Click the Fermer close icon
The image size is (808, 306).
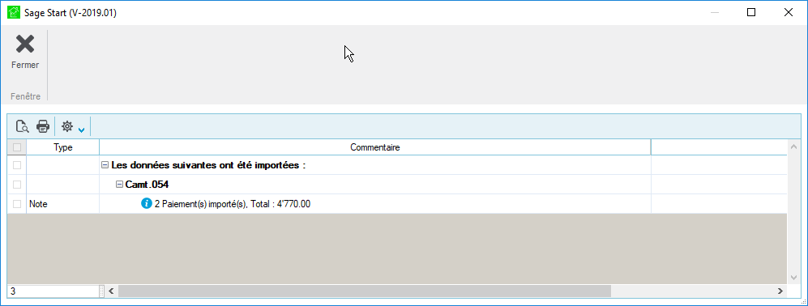click(x=25, y=45)
